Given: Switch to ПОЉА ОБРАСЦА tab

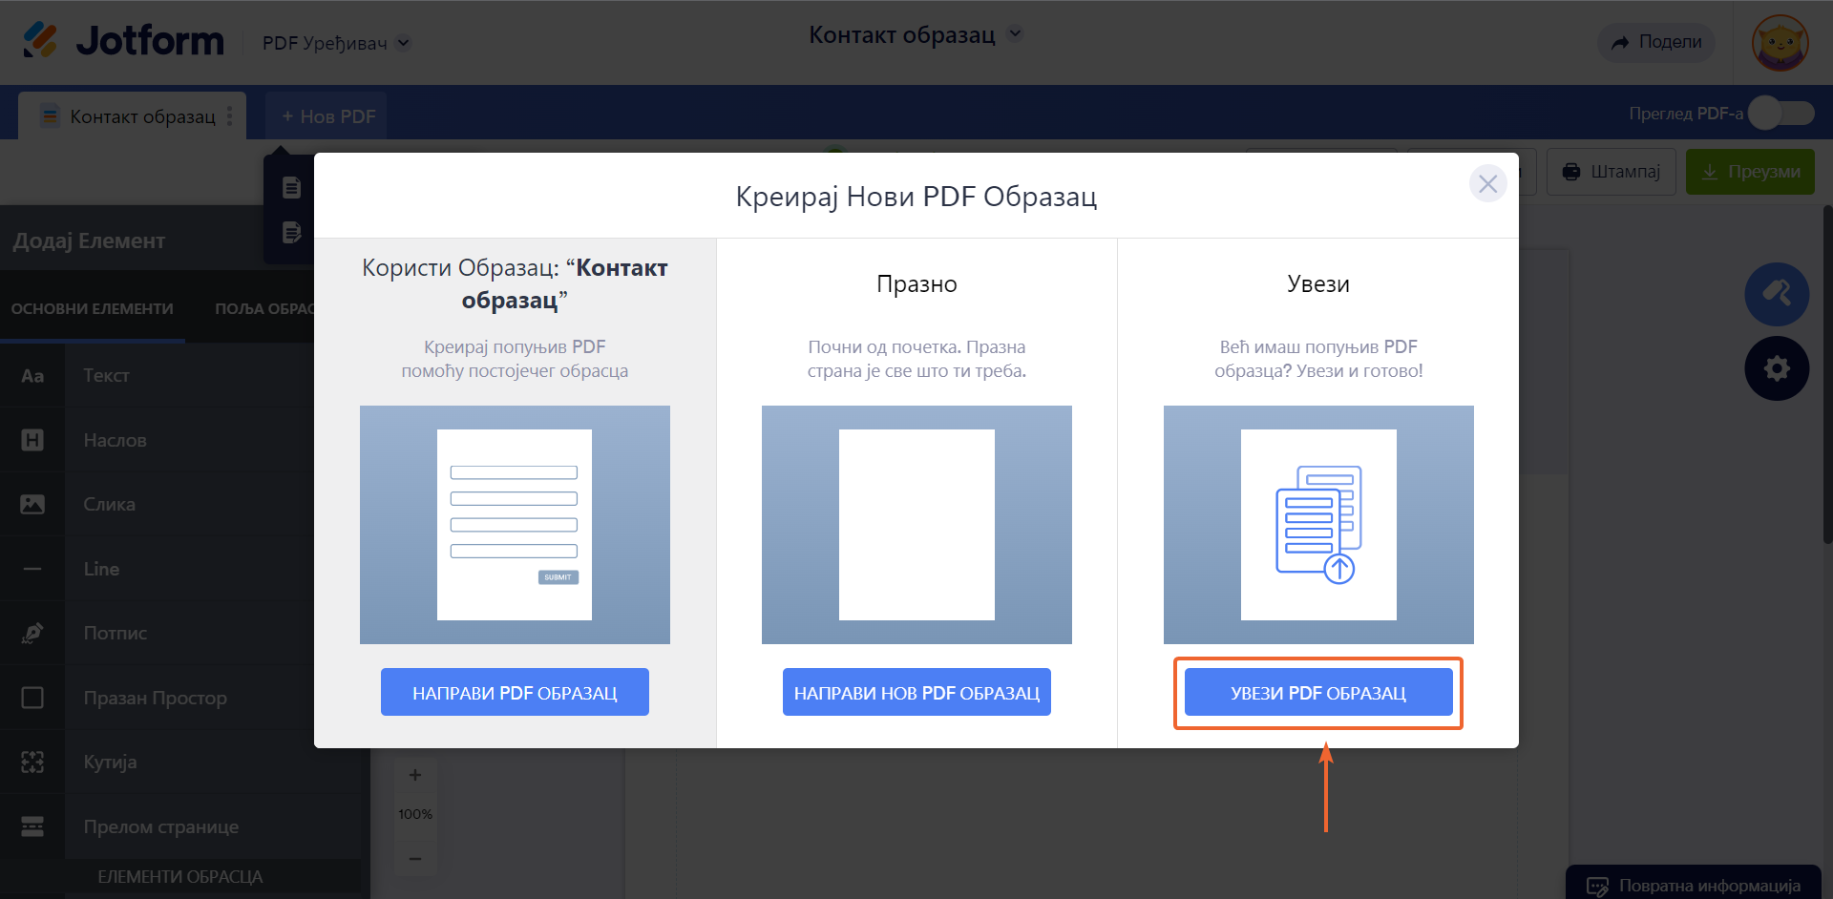Looking at the screenshot, I should (x=264, y=309).
